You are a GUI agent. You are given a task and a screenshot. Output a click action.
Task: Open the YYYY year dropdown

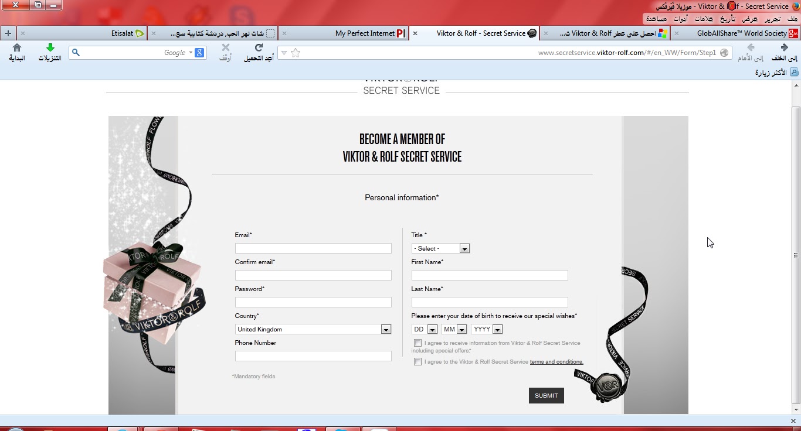tap(487, 329)
